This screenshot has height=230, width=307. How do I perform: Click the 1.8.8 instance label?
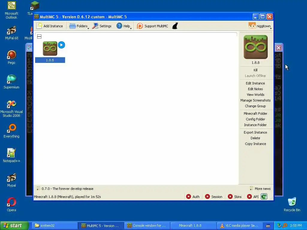tap(50, 60)
